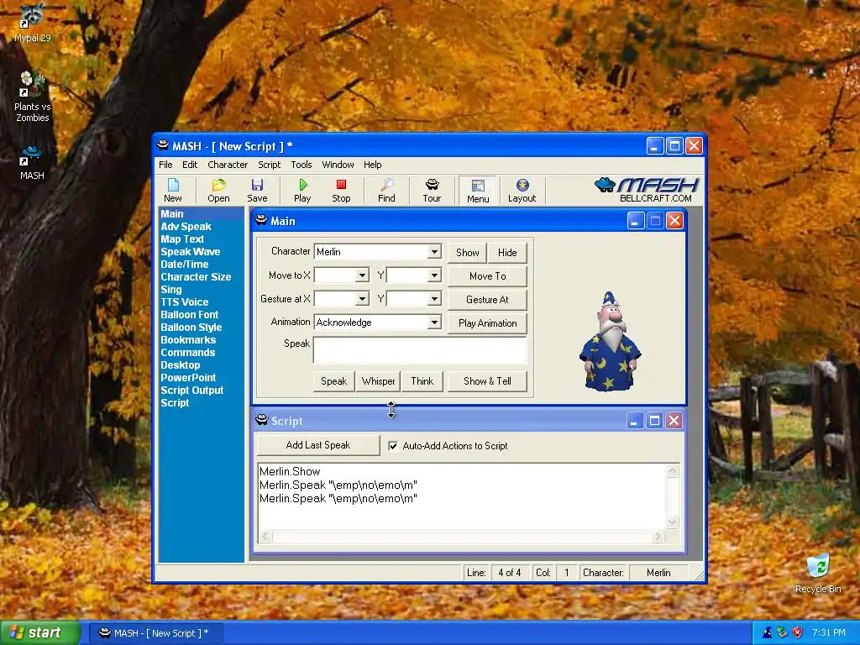Click the MASH title bar hat icon

click(x=162, y=145)
